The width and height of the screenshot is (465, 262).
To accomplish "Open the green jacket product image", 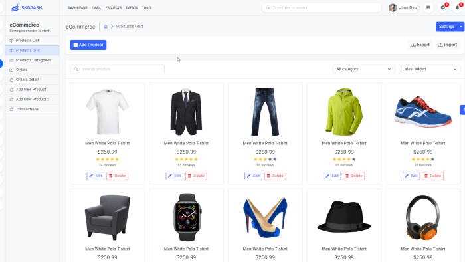I will [344, 112].
